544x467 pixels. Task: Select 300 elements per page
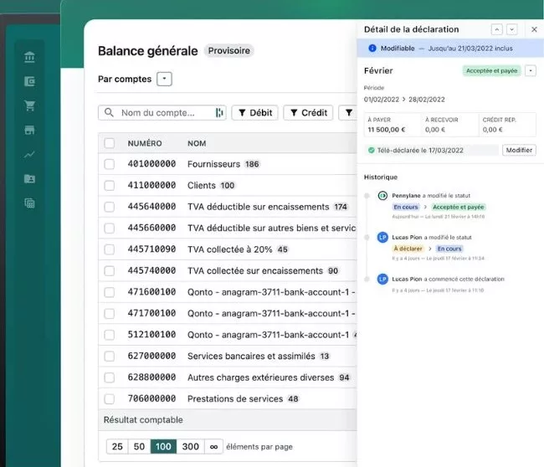191,447
